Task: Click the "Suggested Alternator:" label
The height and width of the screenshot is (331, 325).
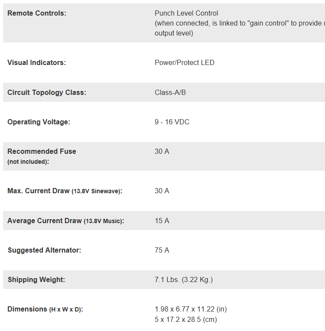Action: click(x=44, y=250)
